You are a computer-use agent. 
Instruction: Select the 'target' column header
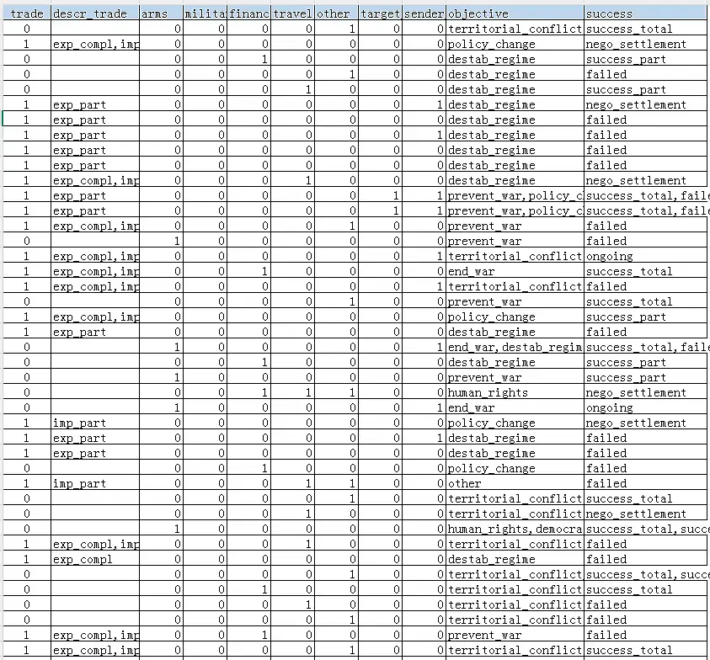381,13
